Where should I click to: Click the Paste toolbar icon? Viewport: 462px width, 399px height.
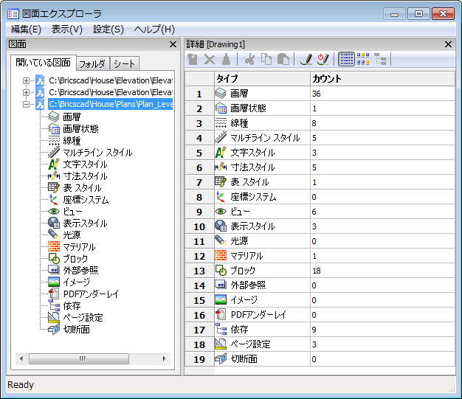click(x=283, y=59)
